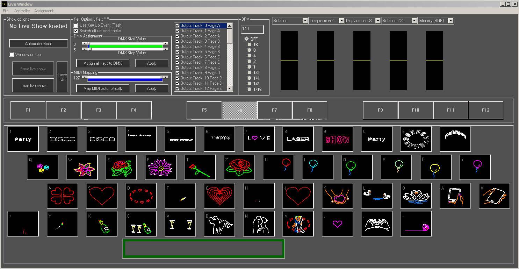519x269 pixels.
Task: Click the Load live show button
Action: [33, 85]
